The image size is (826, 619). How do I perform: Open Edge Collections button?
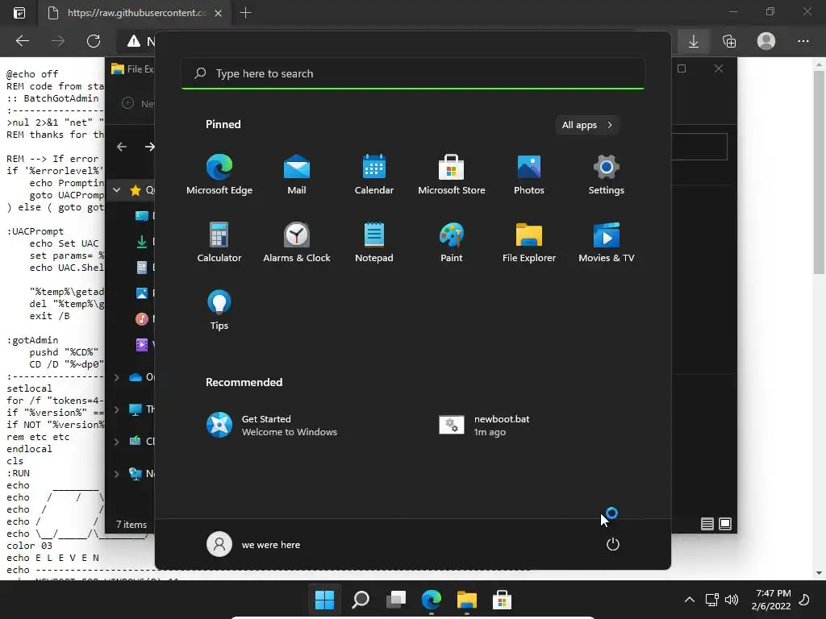729,41
